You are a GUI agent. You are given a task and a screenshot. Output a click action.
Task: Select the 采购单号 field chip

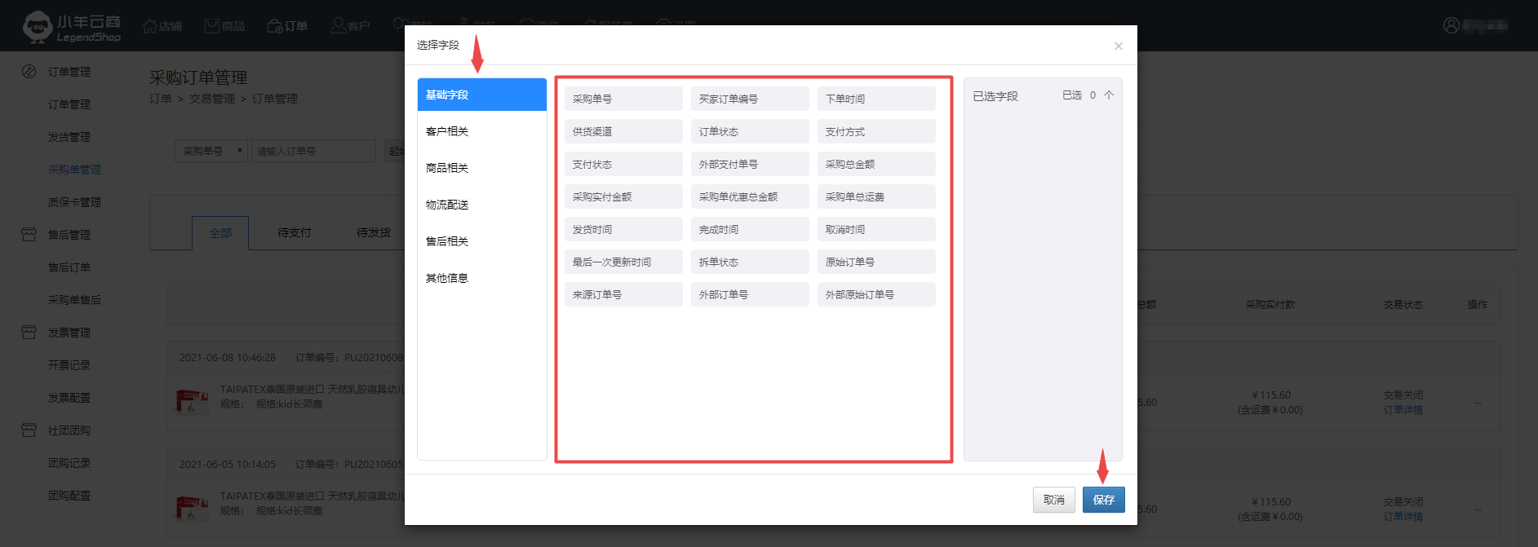coord(623,99)
